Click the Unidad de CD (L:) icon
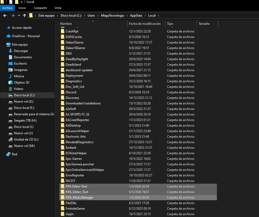This screenshot has width=259, height=217. click(10, 139)
